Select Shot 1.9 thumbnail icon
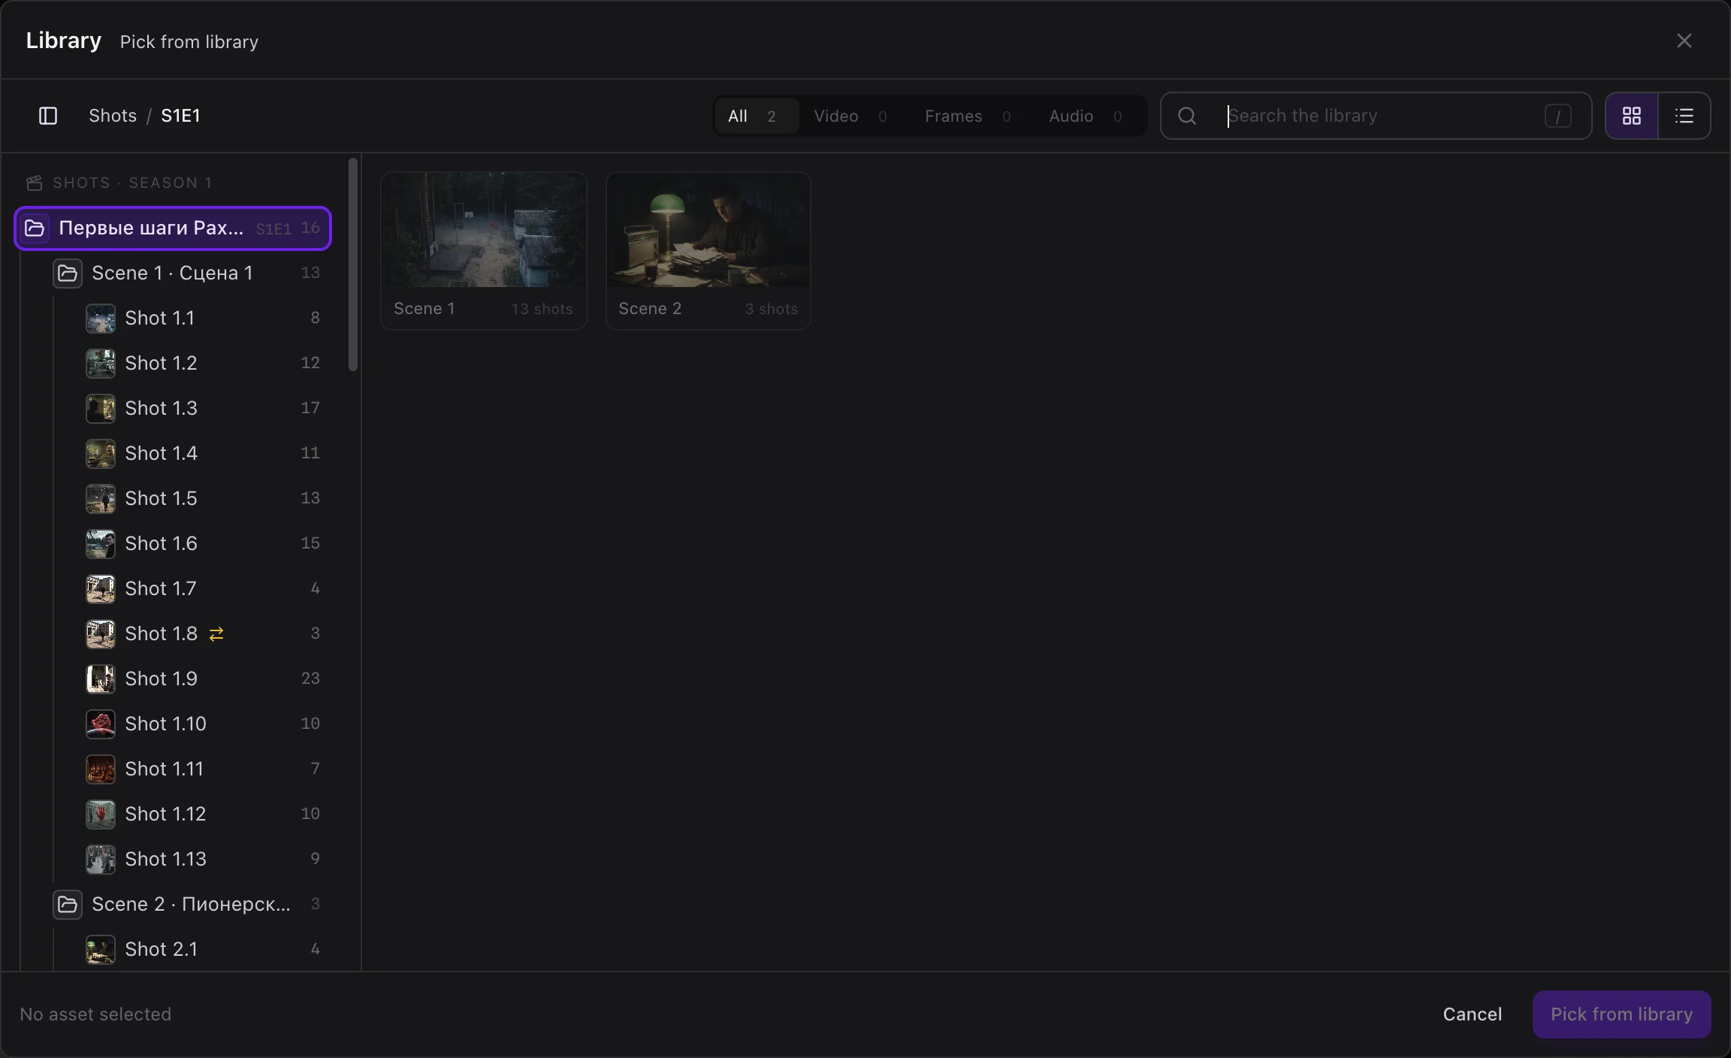Image resolution: width=1731 pixels, height=1058 pixels. (101, 679)
